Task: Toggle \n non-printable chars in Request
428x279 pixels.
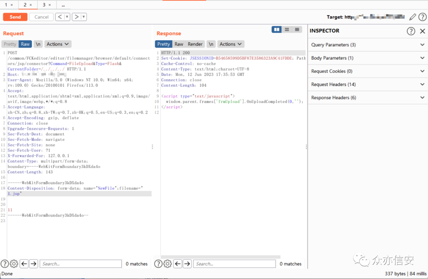Action: (38, 44)
